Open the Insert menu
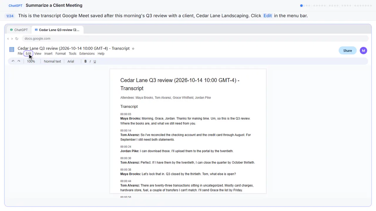Screen dimensions: 376x211 click(48, 54)
